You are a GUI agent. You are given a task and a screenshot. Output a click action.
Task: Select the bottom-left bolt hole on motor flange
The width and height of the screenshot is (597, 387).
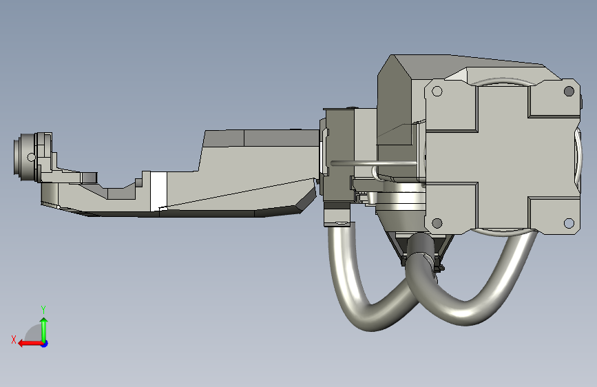coord(437,223)
